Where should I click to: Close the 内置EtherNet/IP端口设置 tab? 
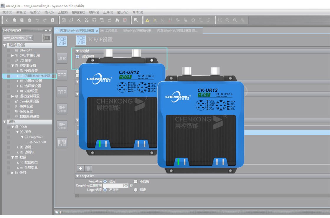[97, 31]
